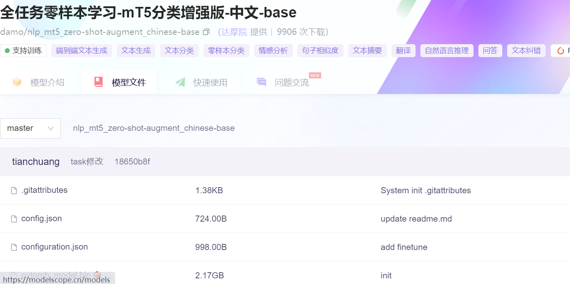Switch to the 快速使用 tab
This screenshot has width=570, height=284.
point(201,82)
